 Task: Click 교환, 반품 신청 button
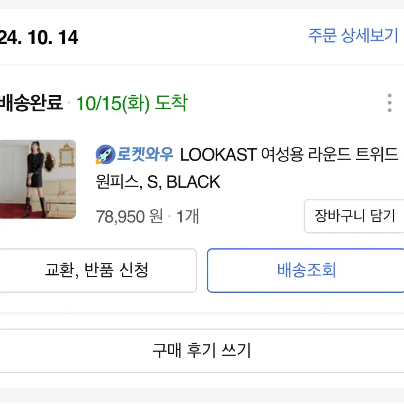(98, 270)
